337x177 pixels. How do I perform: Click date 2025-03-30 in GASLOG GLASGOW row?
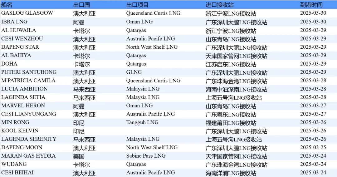pyautogui.click(x=313, y=13)
